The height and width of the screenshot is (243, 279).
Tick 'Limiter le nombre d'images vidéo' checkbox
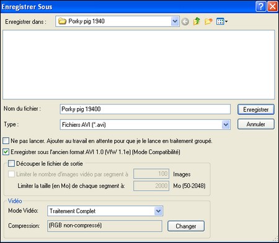[11, 174]
